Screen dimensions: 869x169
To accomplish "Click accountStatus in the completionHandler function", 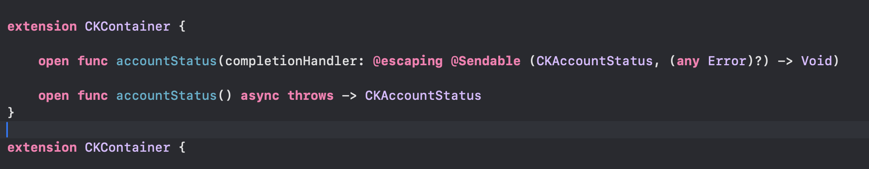I will coord(166,61).
